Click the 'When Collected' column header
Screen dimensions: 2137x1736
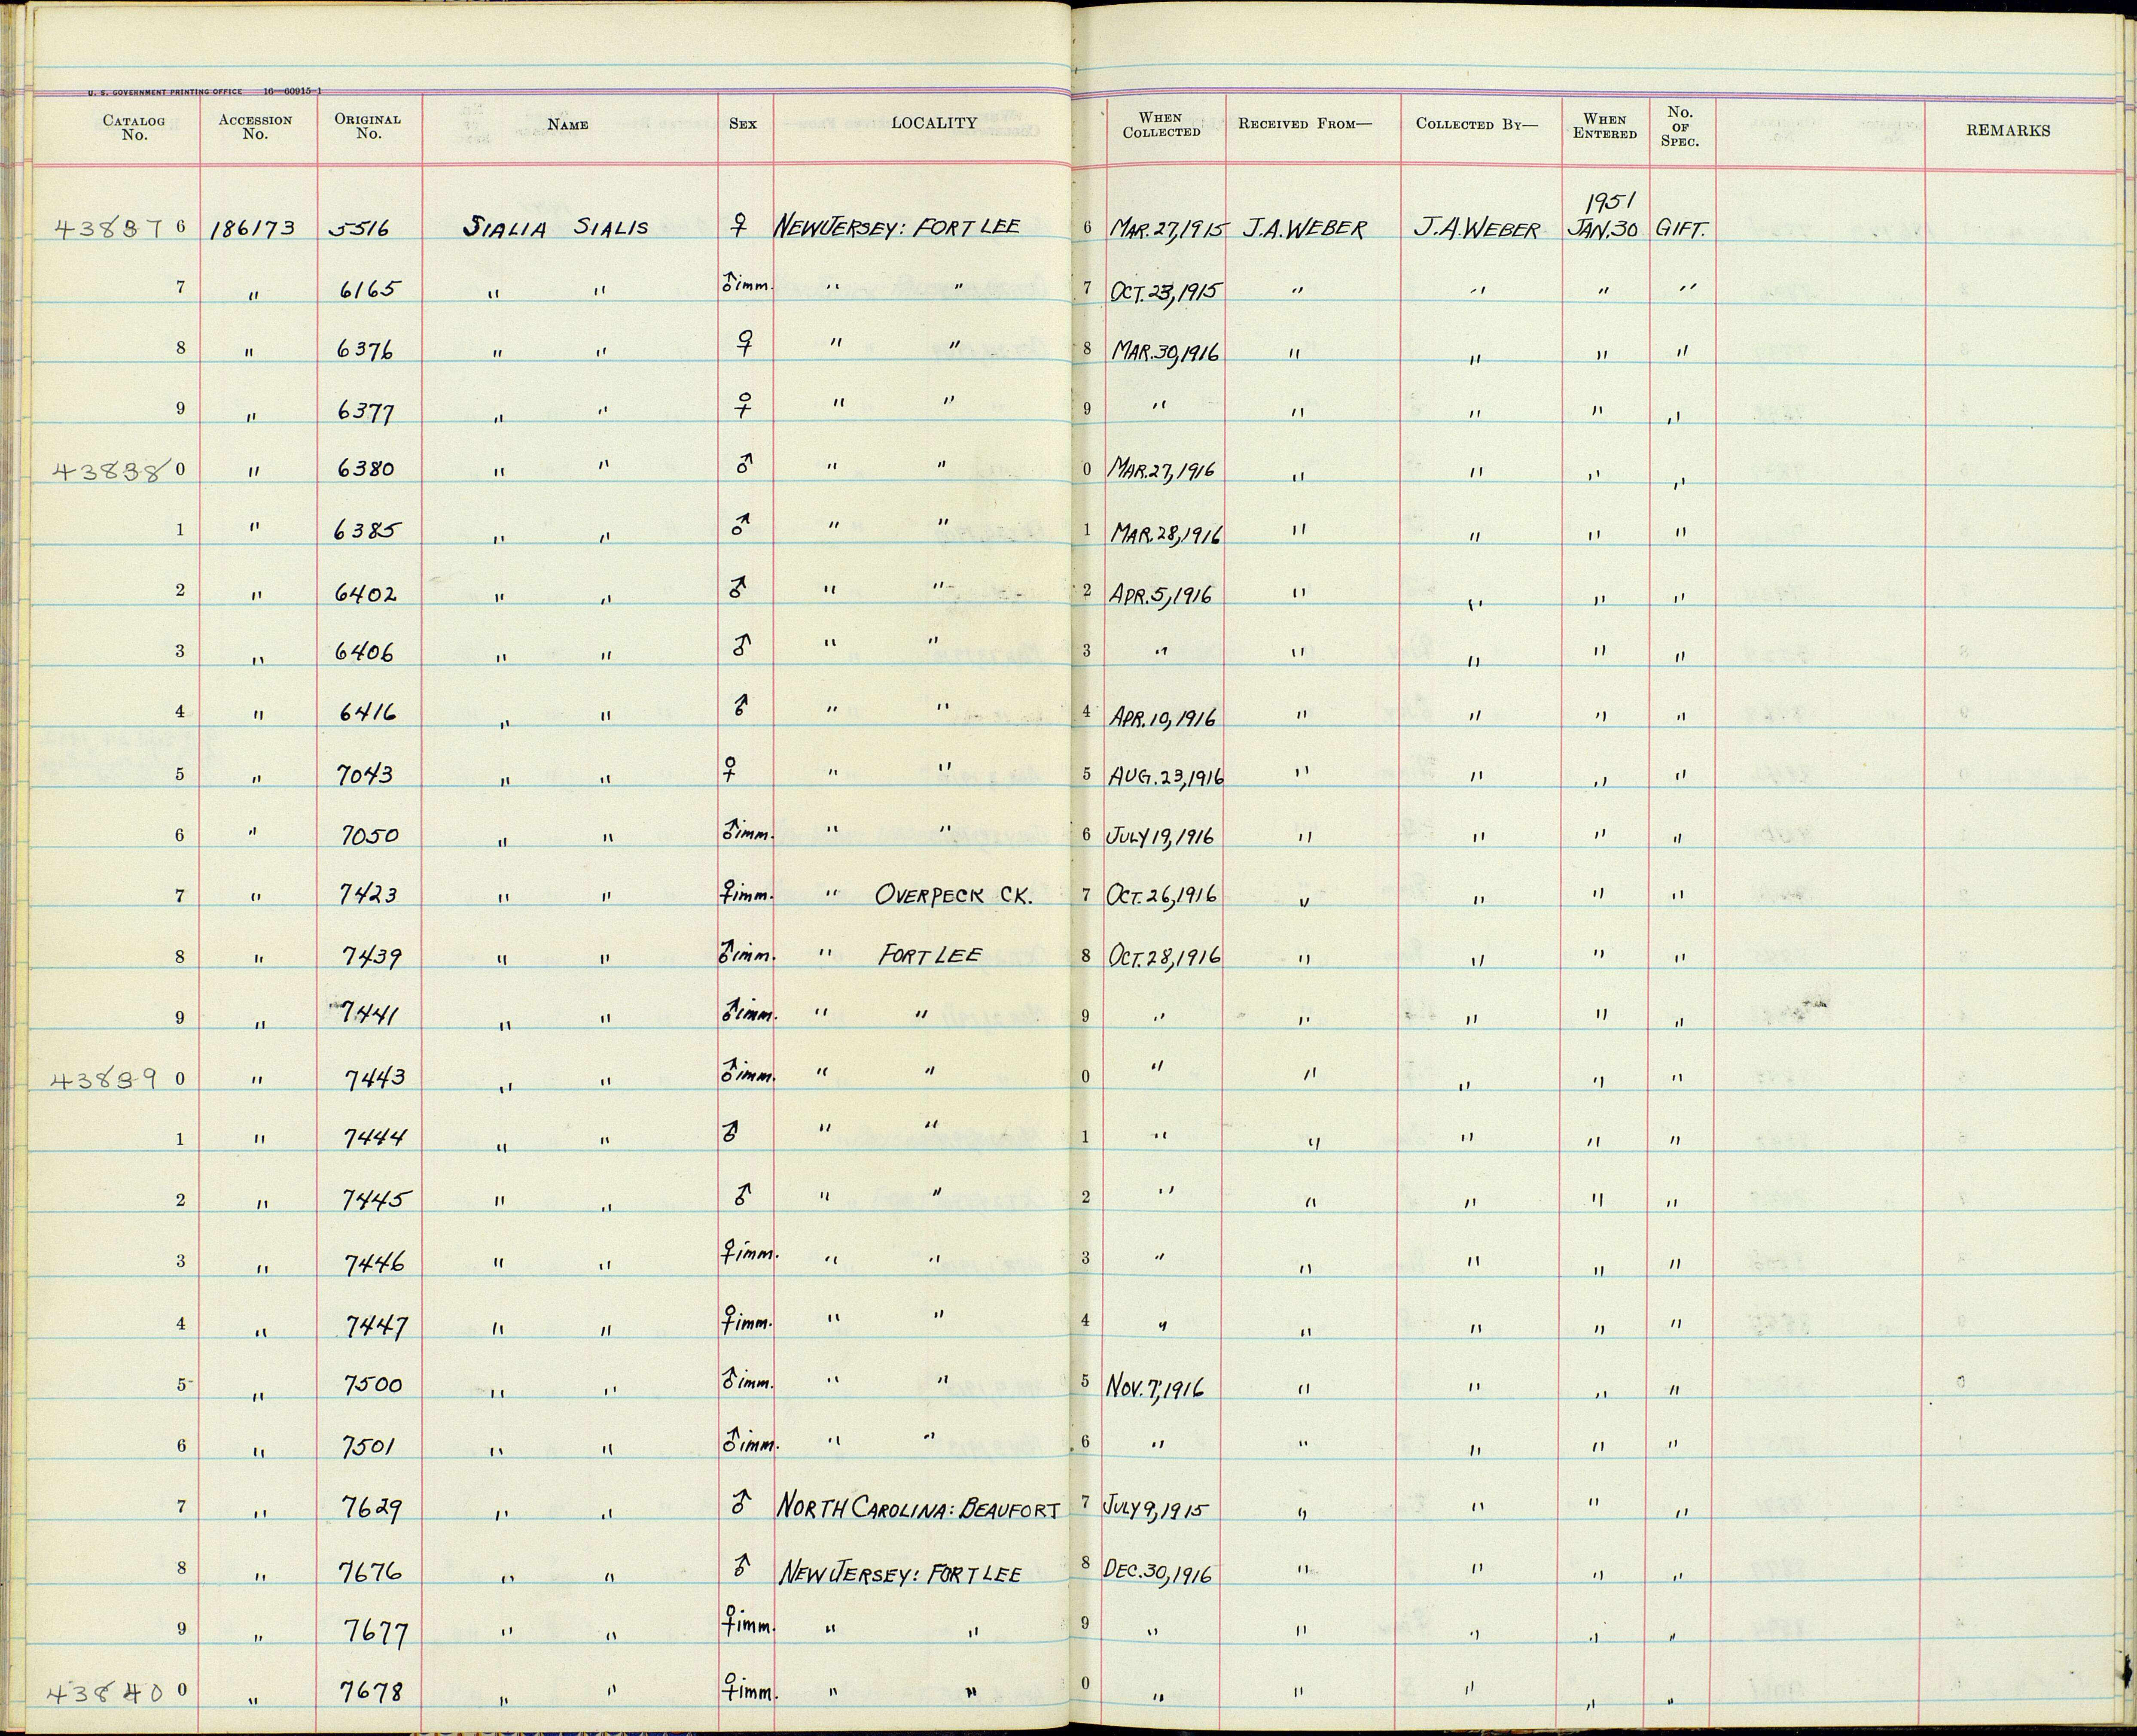tap(1161, 125)
